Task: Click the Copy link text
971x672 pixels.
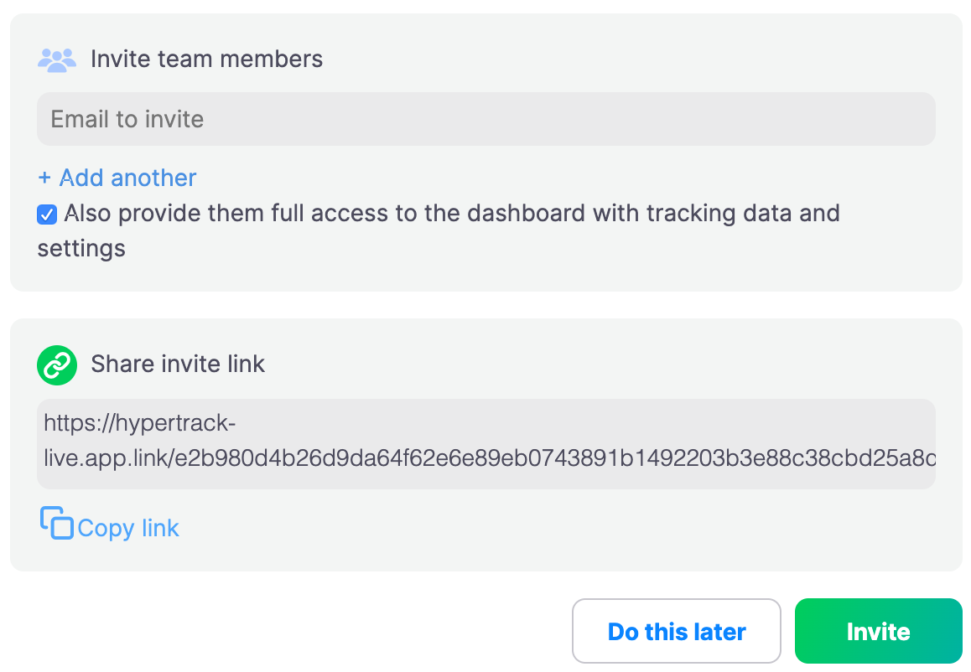Action: [128, 528]
